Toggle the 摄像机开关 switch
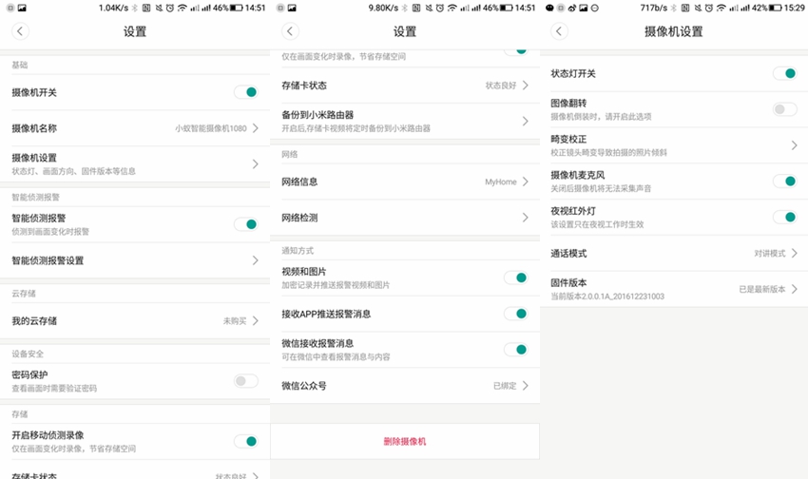 click(x=245, y=92)
